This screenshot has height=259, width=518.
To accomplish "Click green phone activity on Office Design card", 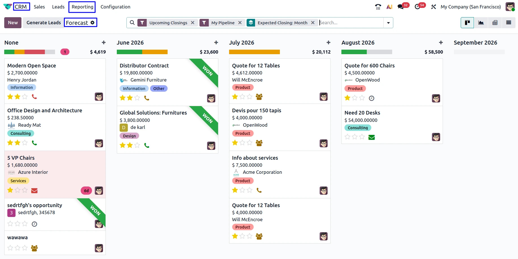I will pyautogui.click(x=34, y=143).
